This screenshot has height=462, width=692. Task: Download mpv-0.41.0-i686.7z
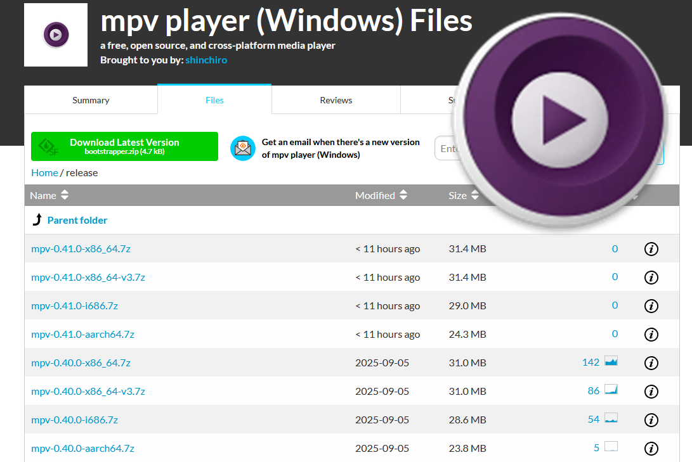point(75,305)
